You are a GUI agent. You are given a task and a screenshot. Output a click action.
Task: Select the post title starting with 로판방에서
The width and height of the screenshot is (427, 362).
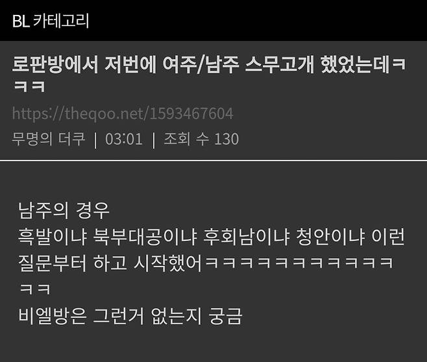coord(209,74)
